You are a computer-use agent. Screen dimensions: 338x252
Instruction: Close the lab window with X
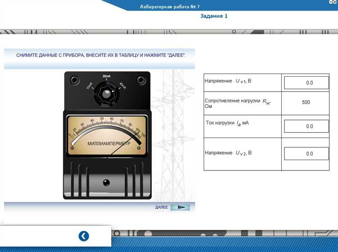tap(335, 2)
